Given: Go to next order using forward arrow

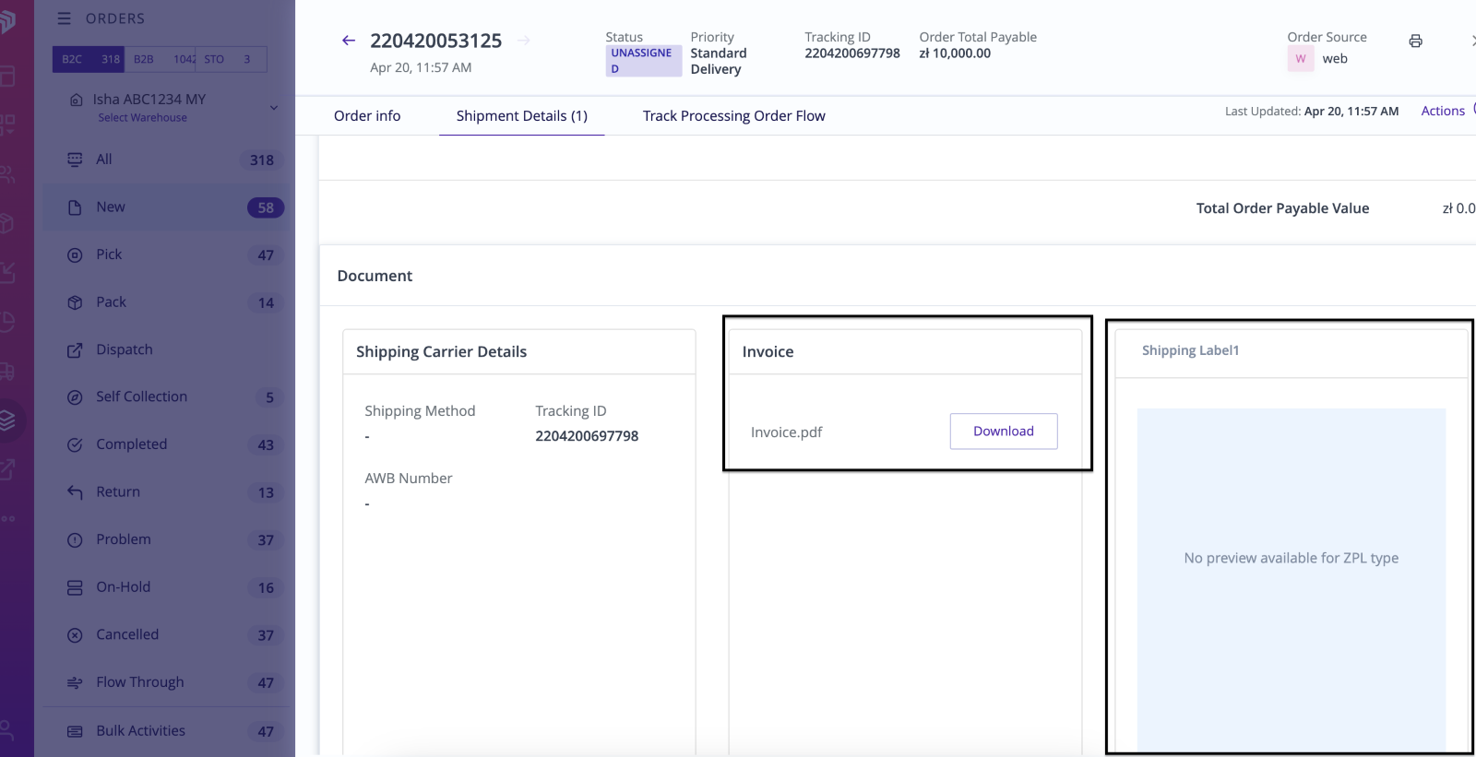Looking at the screenshot, I should pos(524,41).
